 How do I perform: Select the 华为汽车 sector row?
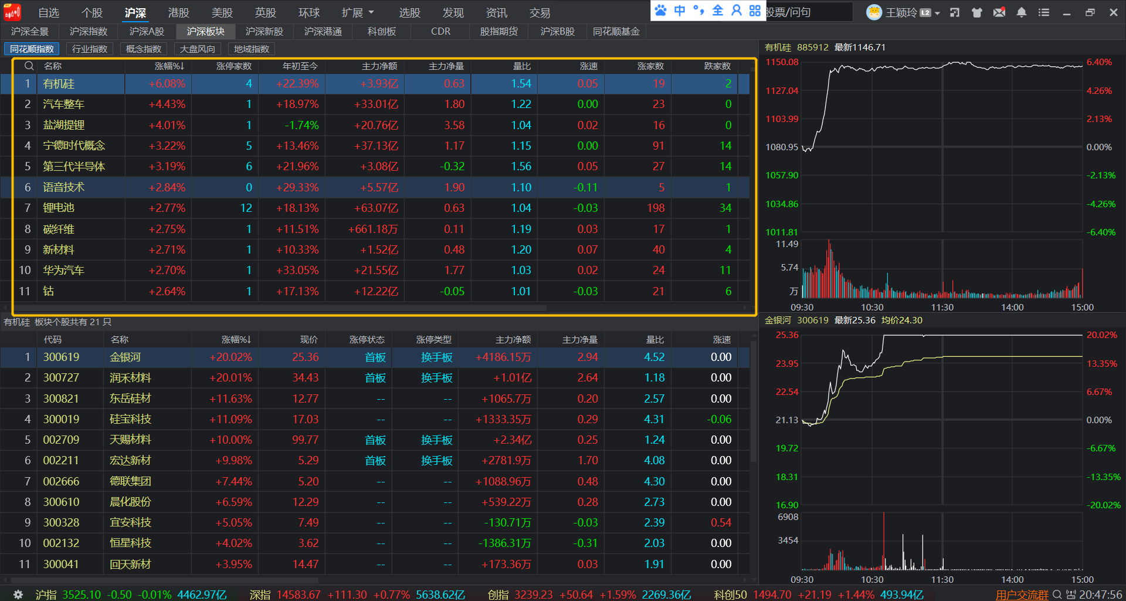click(x=375, y=270)
